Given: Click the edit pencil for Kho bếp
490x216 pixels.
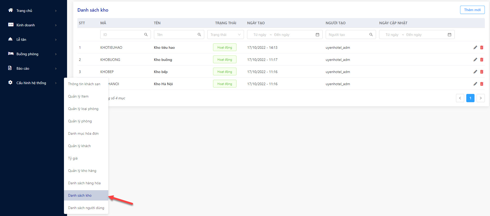Looking at the screenshot, I should (x=475, y=72).
